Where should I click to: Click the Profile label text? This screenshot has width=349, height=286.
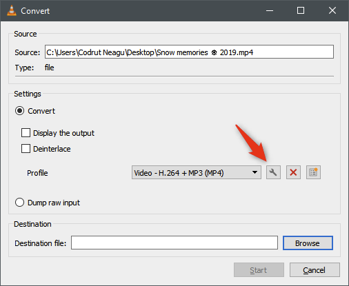(x=37, y=173)
